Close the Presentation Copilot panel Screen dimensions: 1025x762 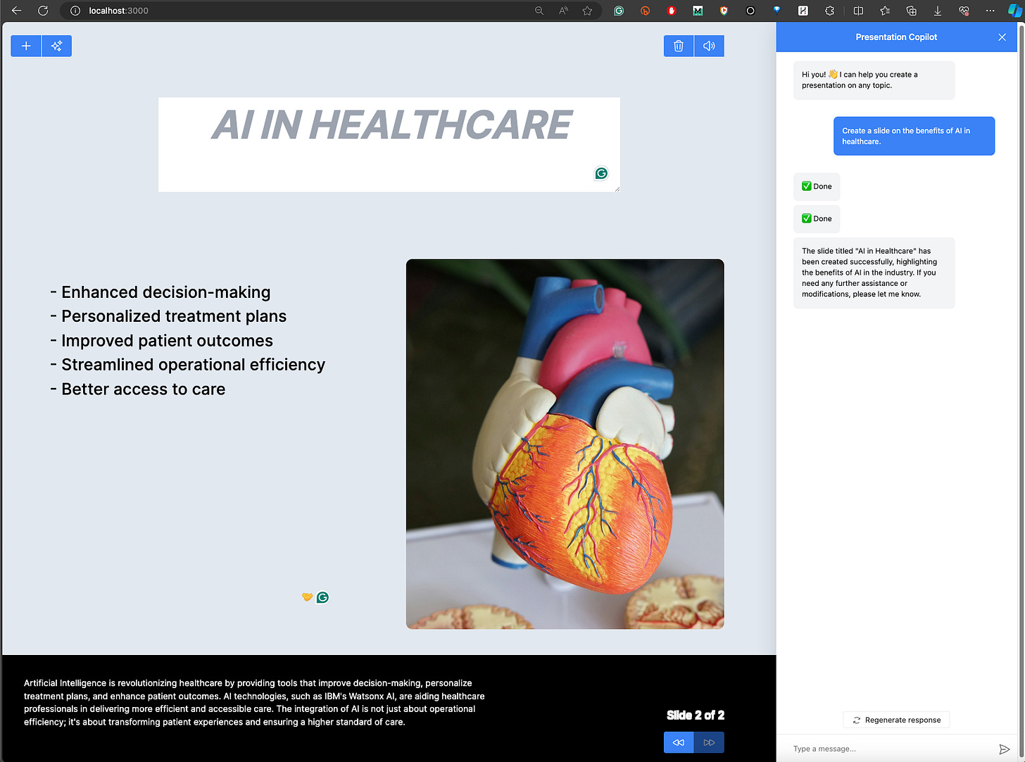[1002, 37]
